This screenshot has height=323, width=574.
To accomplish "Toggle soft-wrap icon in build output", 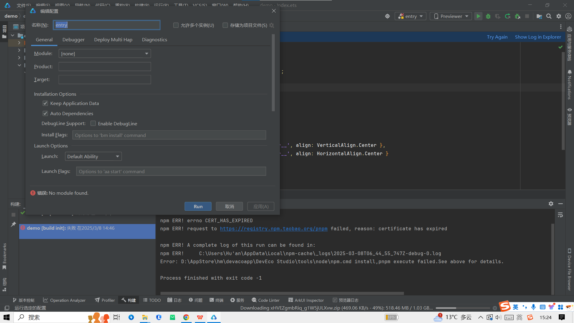I will click(x=561, y=215).
